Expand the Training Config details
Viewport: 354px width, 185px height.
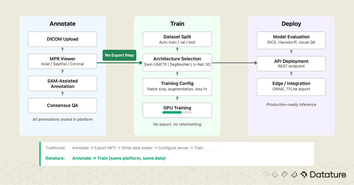click(x=177, y=87)
